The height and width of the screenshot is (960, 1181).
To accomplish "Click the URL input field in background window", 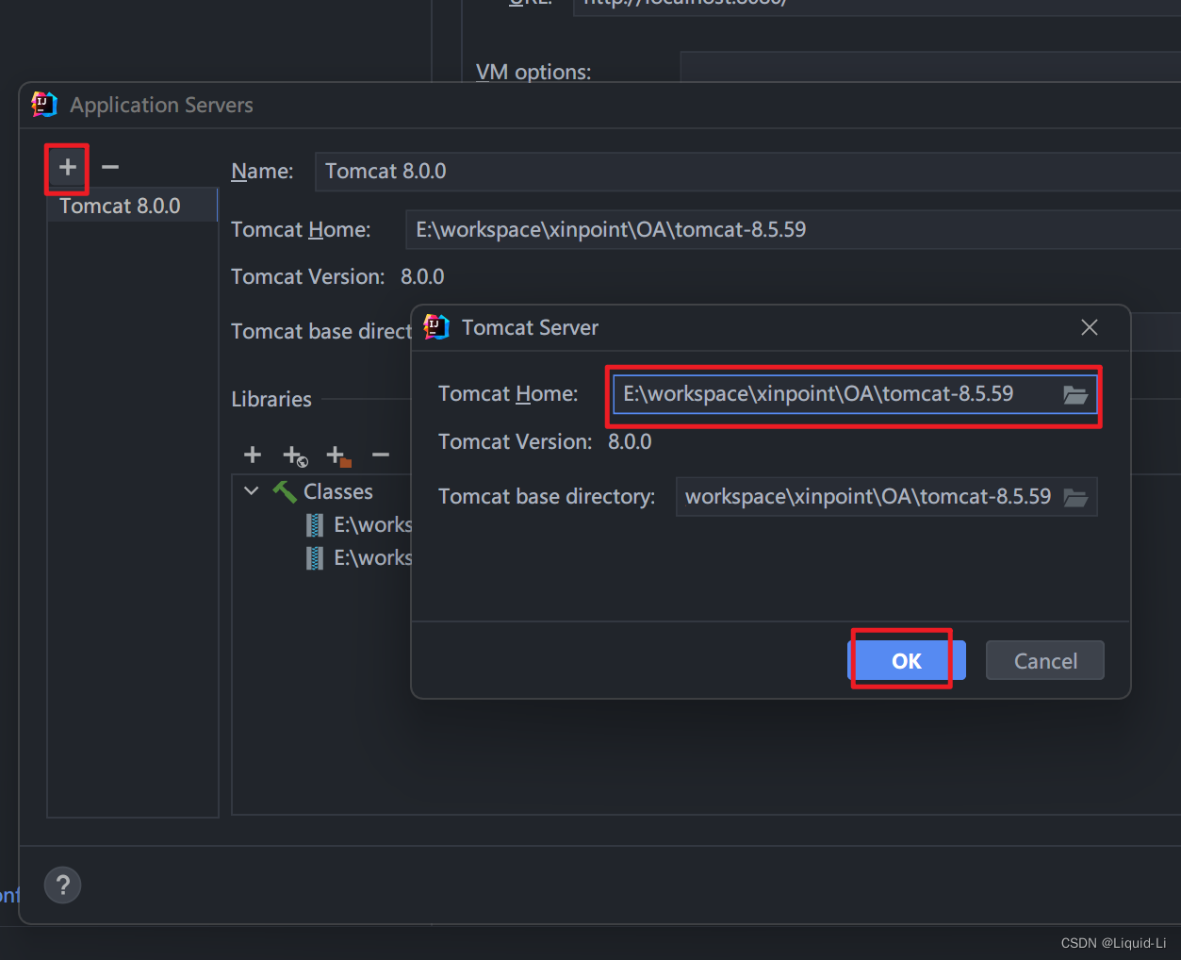I will (x=877, y=6).
